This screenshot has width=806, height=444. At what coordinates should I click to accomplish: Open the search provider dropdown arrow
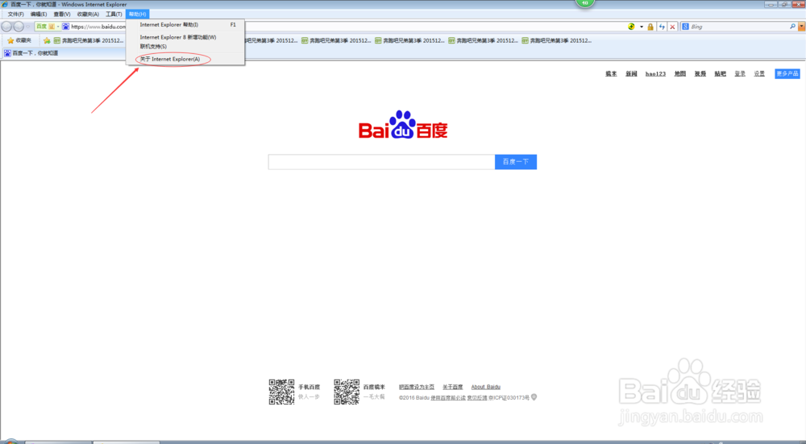point(801,27)
